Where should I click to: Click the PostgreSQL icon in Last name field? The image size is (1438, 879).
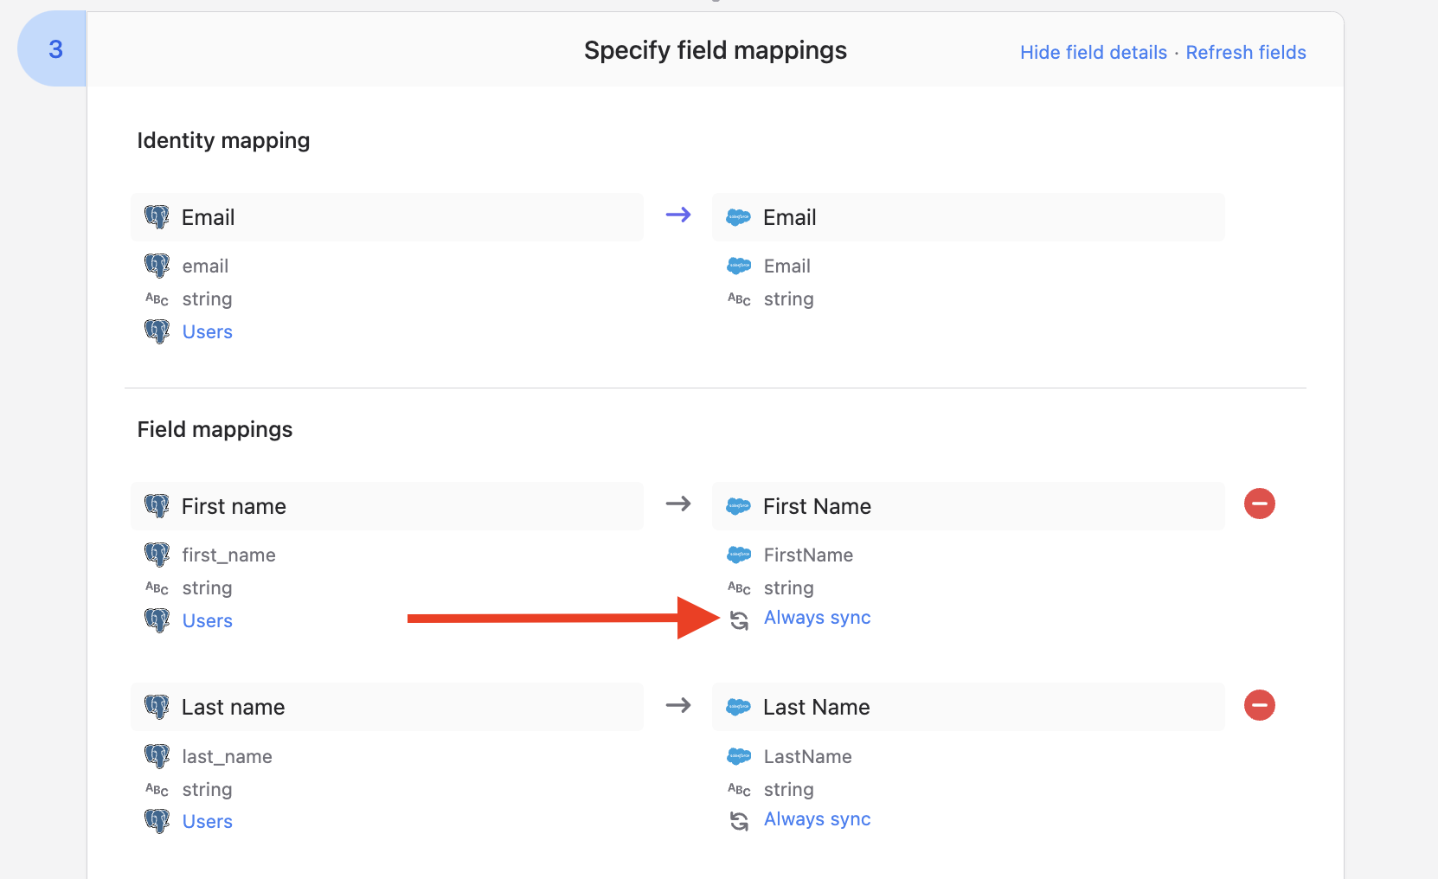(157, 707)
